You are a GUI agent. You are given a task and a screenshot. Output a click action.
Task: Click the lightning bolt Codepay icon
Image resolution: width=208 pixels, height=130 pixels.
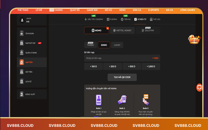86,19
